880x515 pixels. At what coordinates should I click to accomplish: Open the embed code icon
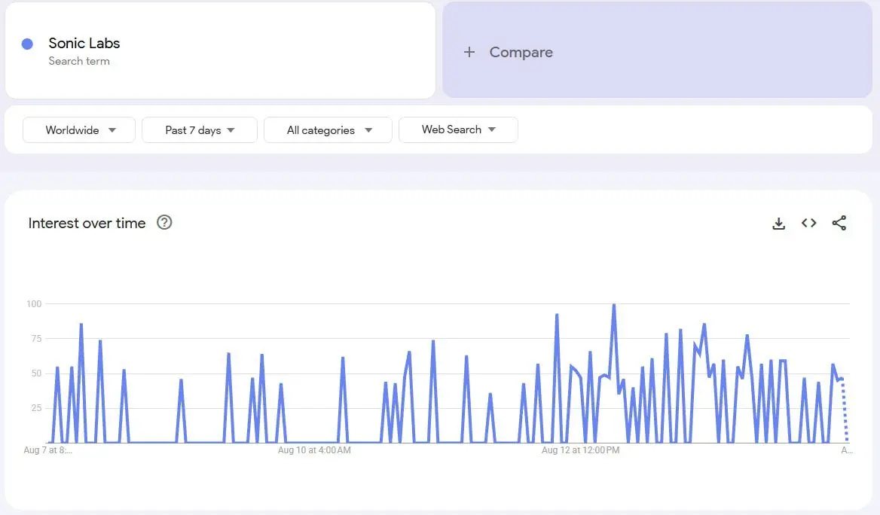point(808,224)
